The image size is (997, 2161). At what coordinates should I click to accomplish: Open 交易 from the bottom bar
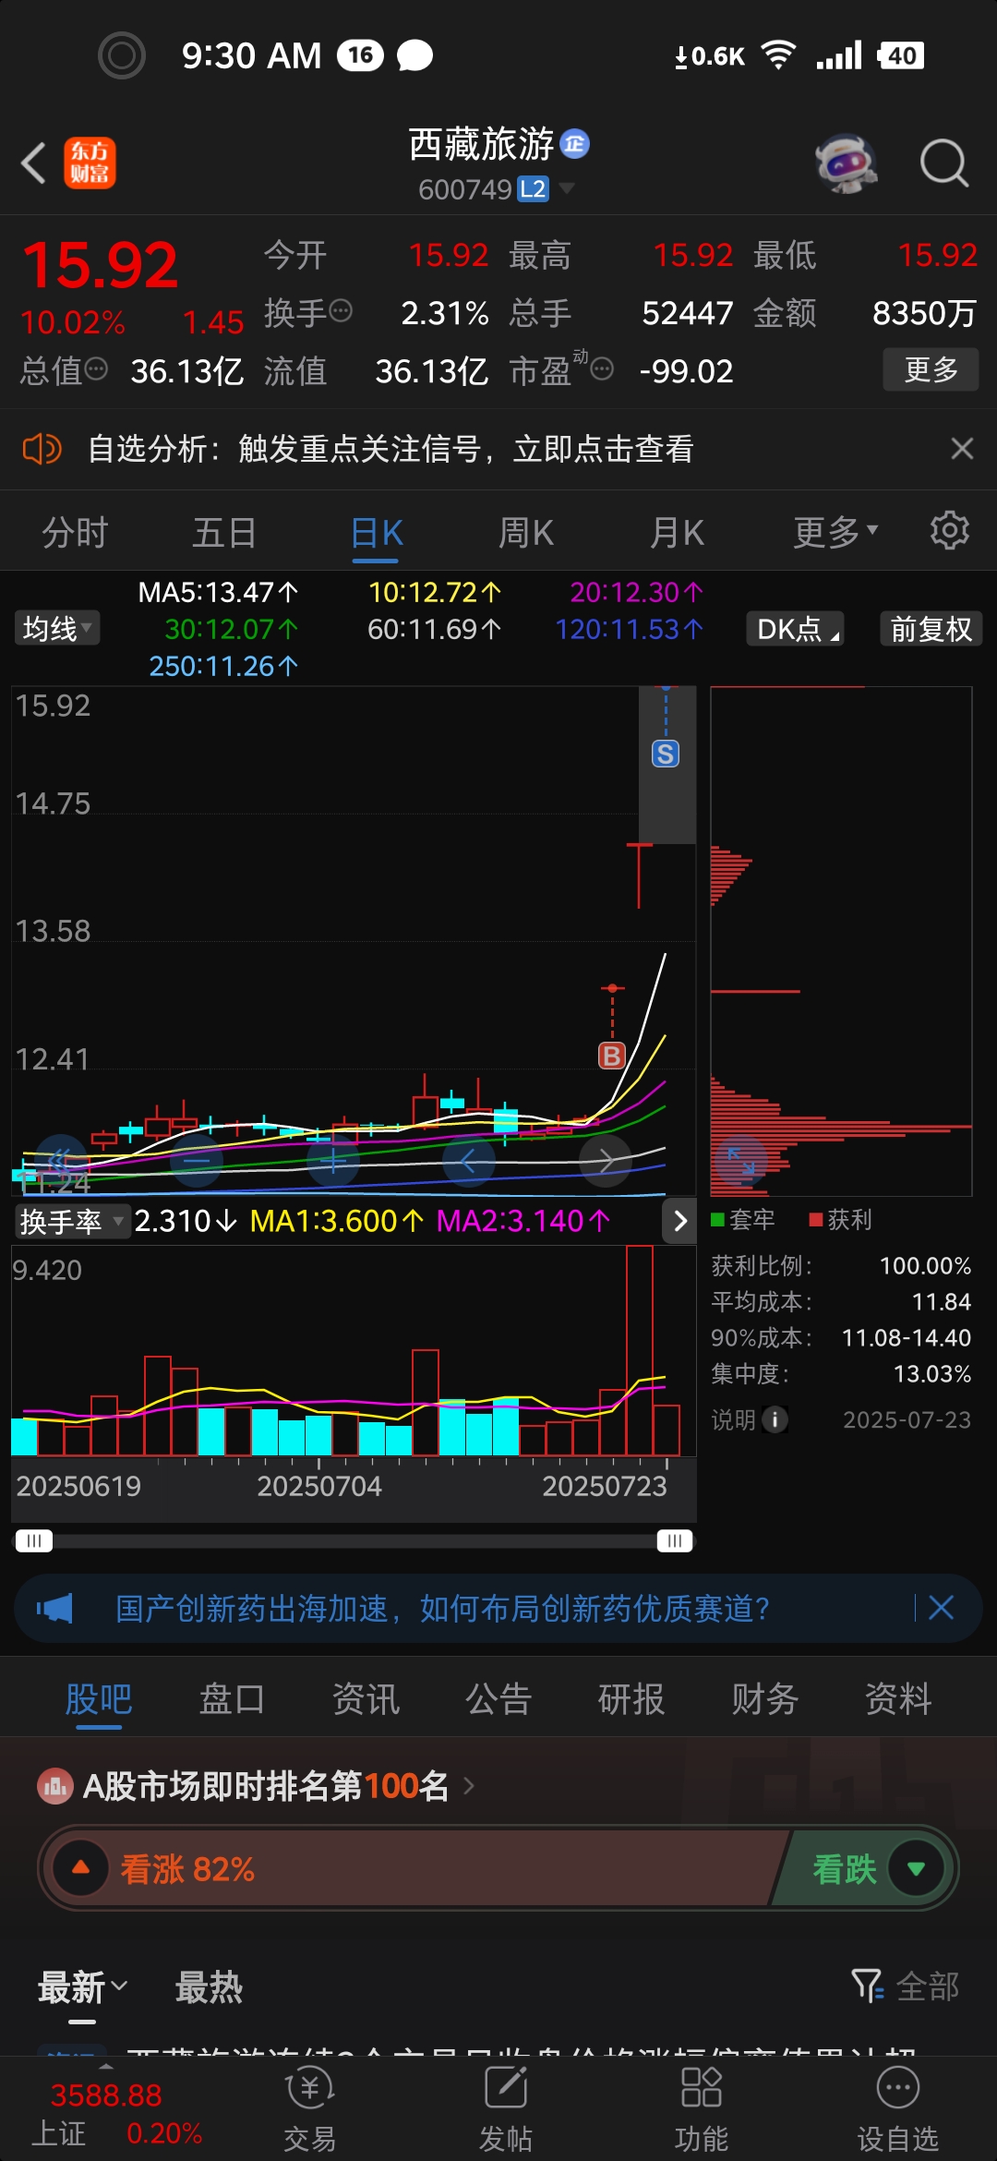tap(309, 2110)
